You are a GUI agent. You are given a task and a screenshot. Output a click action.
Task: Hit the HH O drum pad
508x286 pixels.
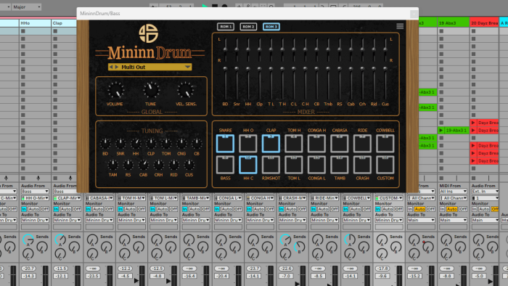(248, 144)
